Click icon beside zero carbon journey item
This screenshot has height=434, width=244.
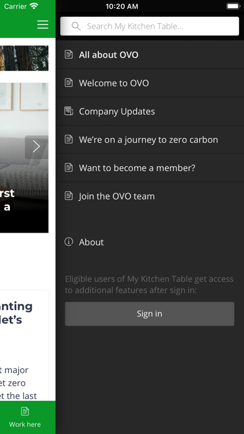[69, 139]
